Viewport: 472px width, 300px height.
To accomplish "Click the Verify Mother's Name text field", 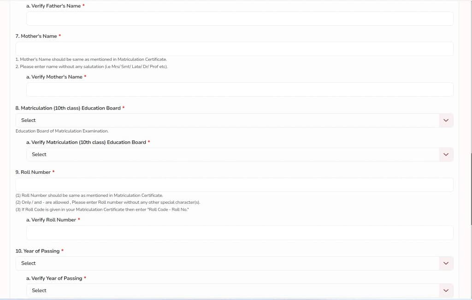I will [x=240, y=90].
